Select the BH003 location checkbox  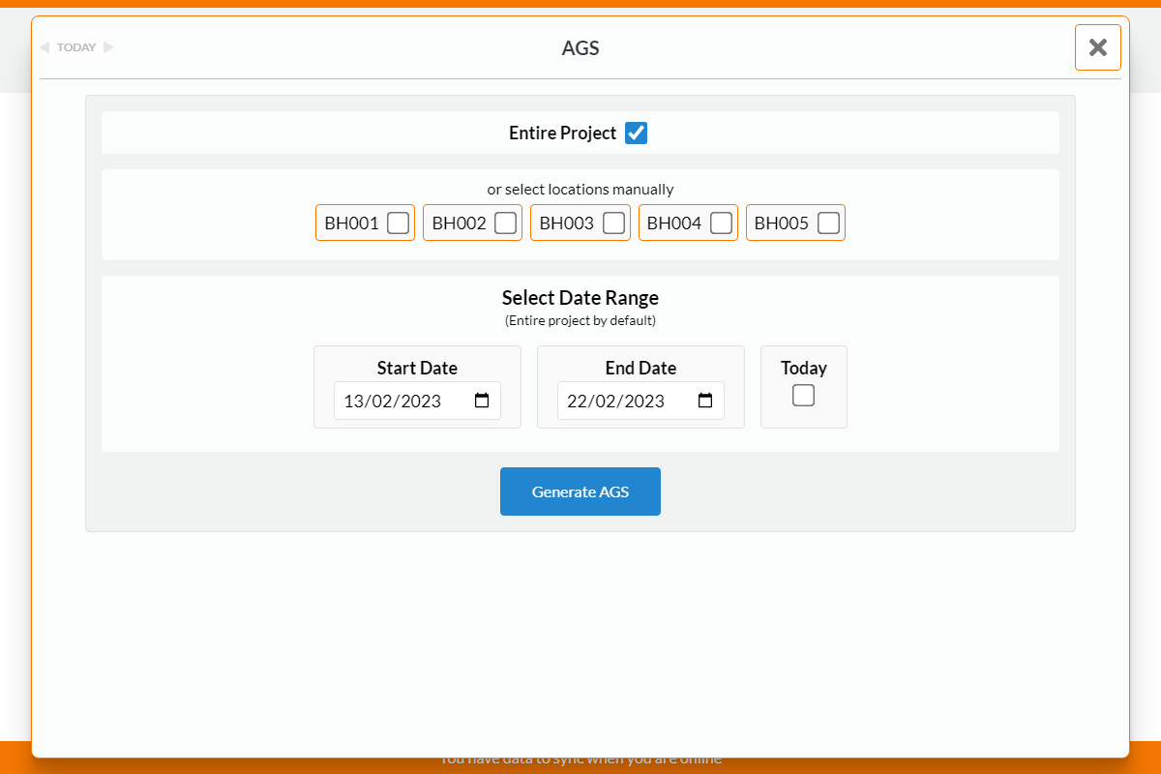613,223
